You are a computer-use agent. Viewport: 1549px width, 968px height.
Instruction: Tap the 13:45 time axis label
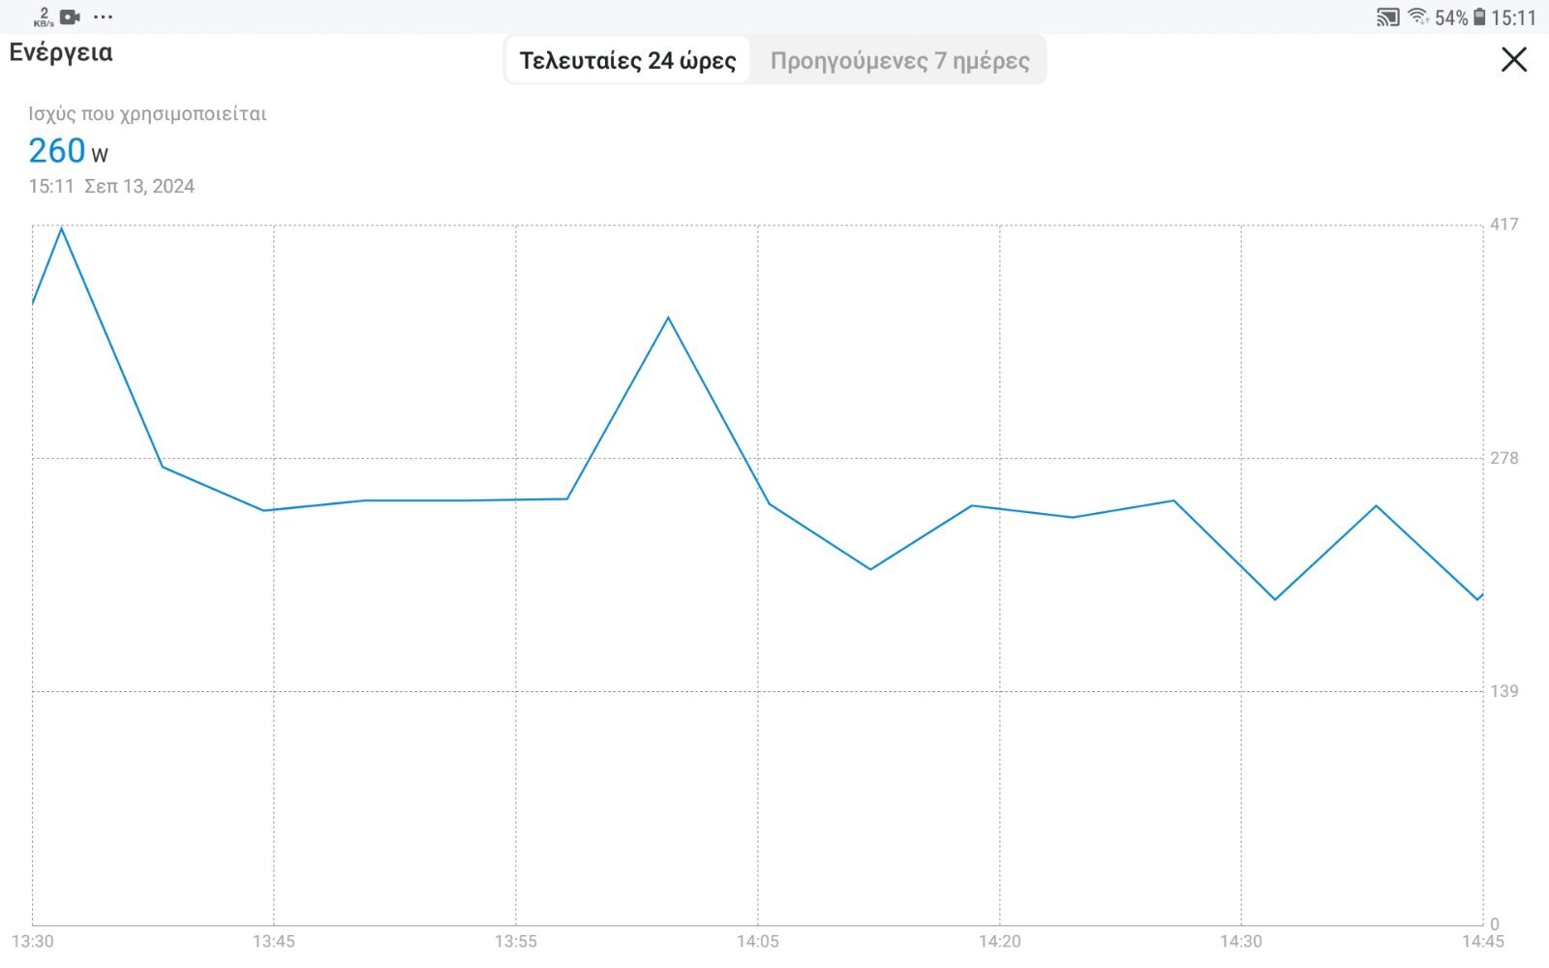point(274,941)
